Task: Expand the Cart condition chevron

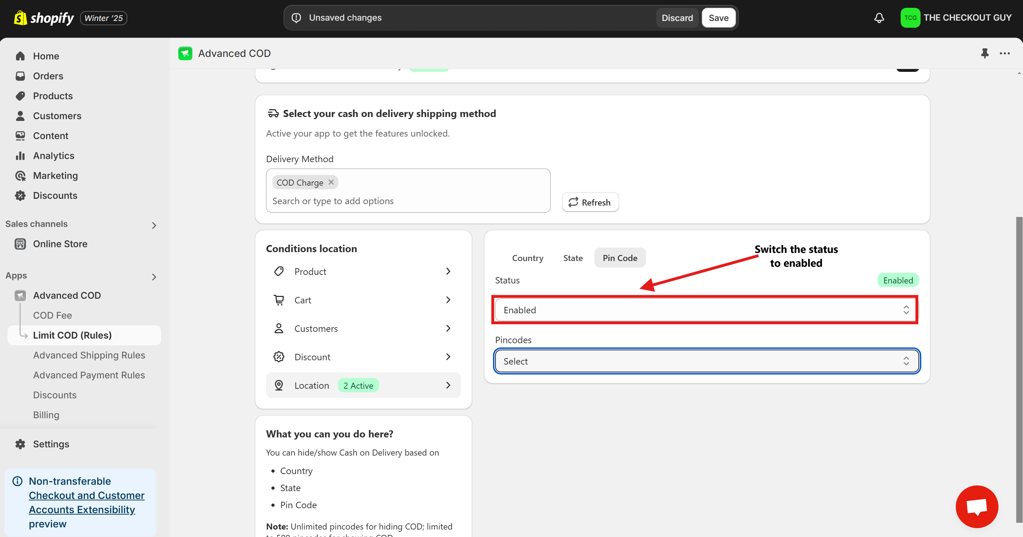Action: pos(448,300)
